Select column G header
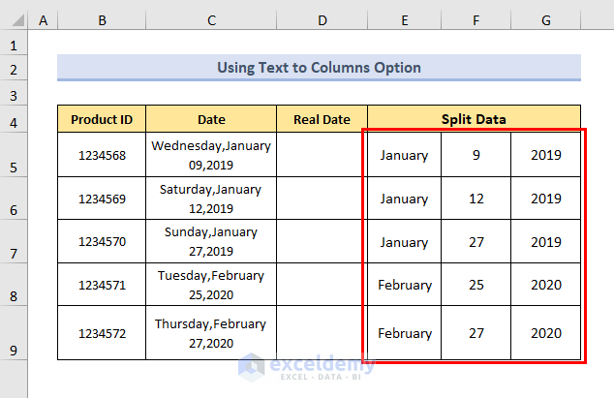The height and width of the screenshot is (398, 614). coord(546,19)
